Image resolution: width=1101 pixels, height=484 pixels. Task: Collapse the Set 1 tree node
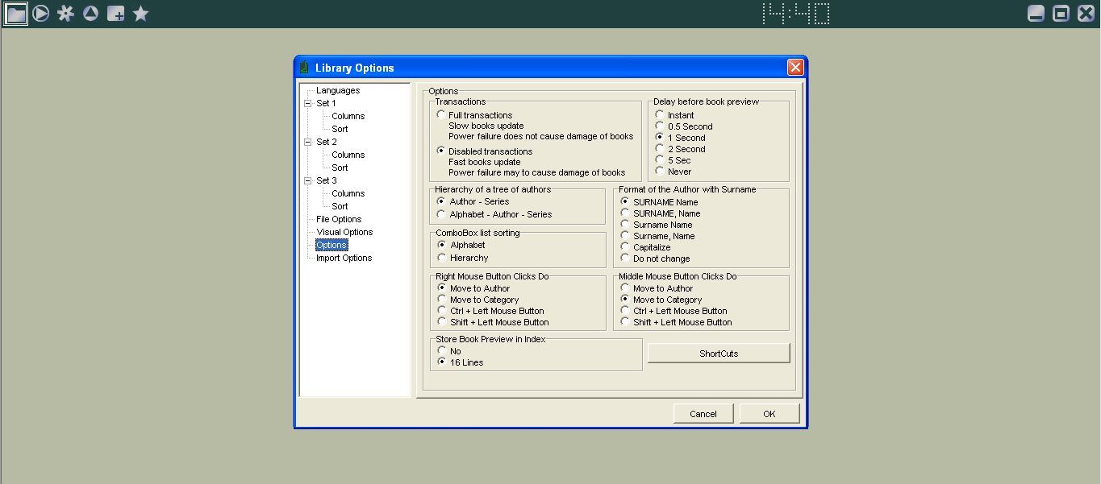click(308, 103)
